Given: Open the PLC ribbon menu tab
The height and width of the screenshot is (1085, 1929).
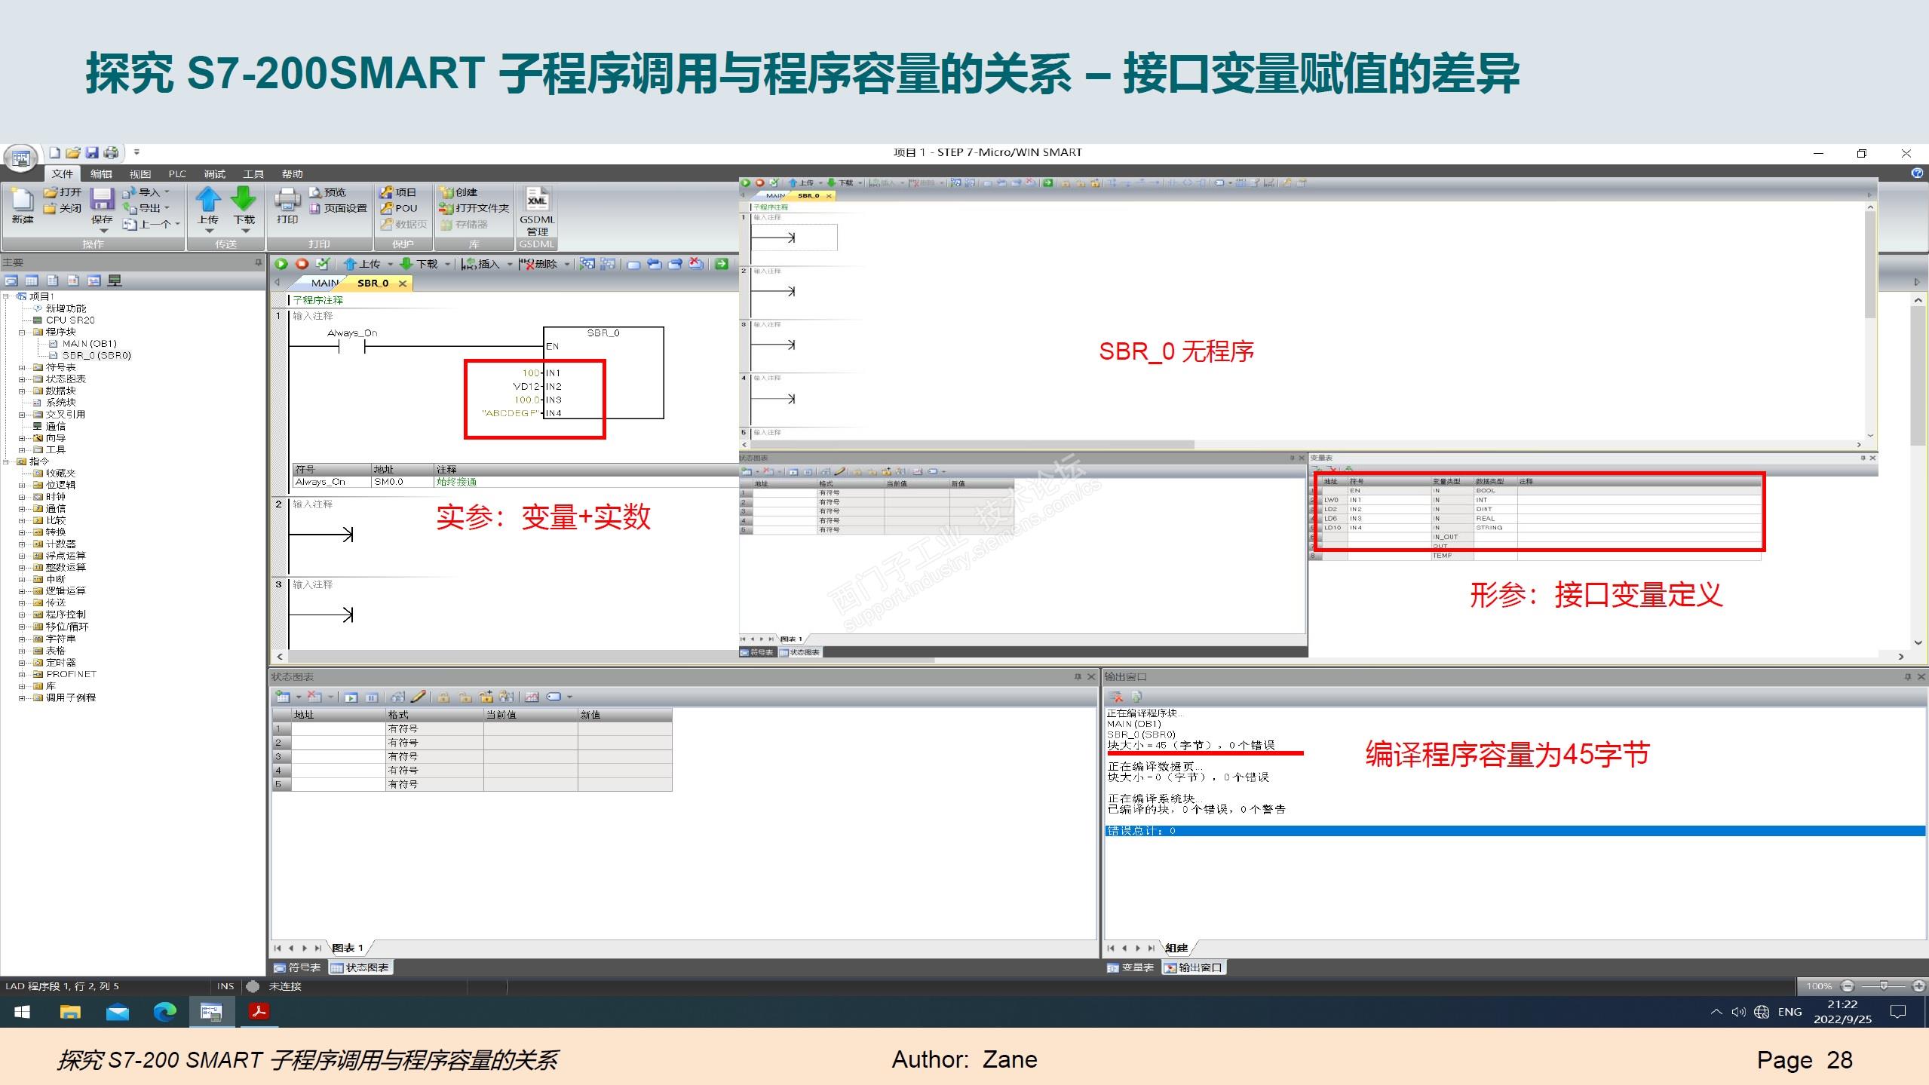Looking at the screenshot, I should tap(177, 174).
